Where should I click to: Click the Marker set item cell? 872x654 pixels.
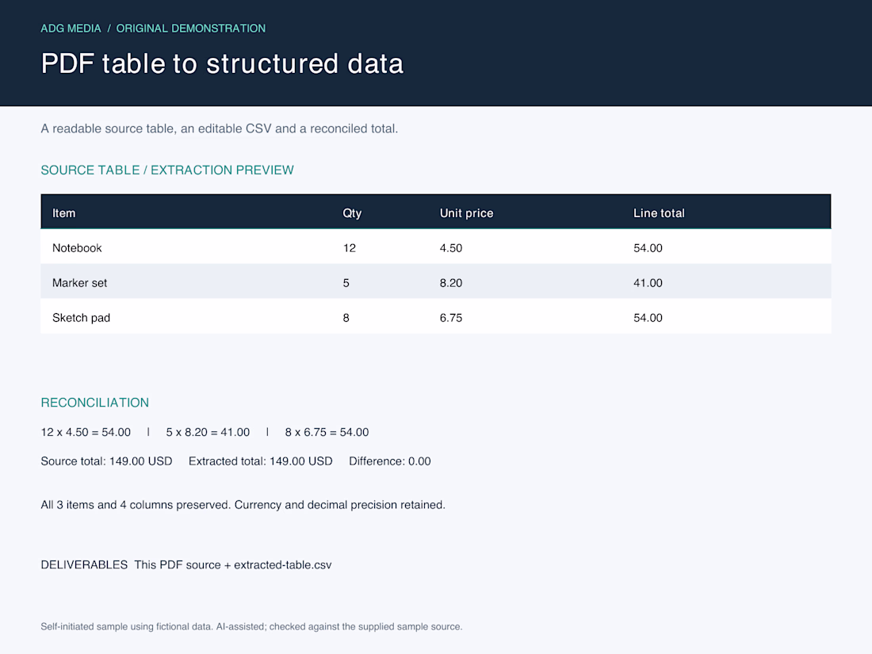tap(79, 283)
